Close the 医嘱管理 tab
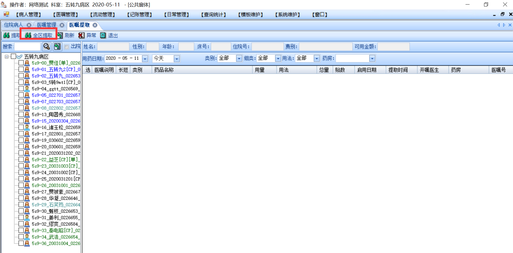513x253 pixels. click(x=62, y=25)
